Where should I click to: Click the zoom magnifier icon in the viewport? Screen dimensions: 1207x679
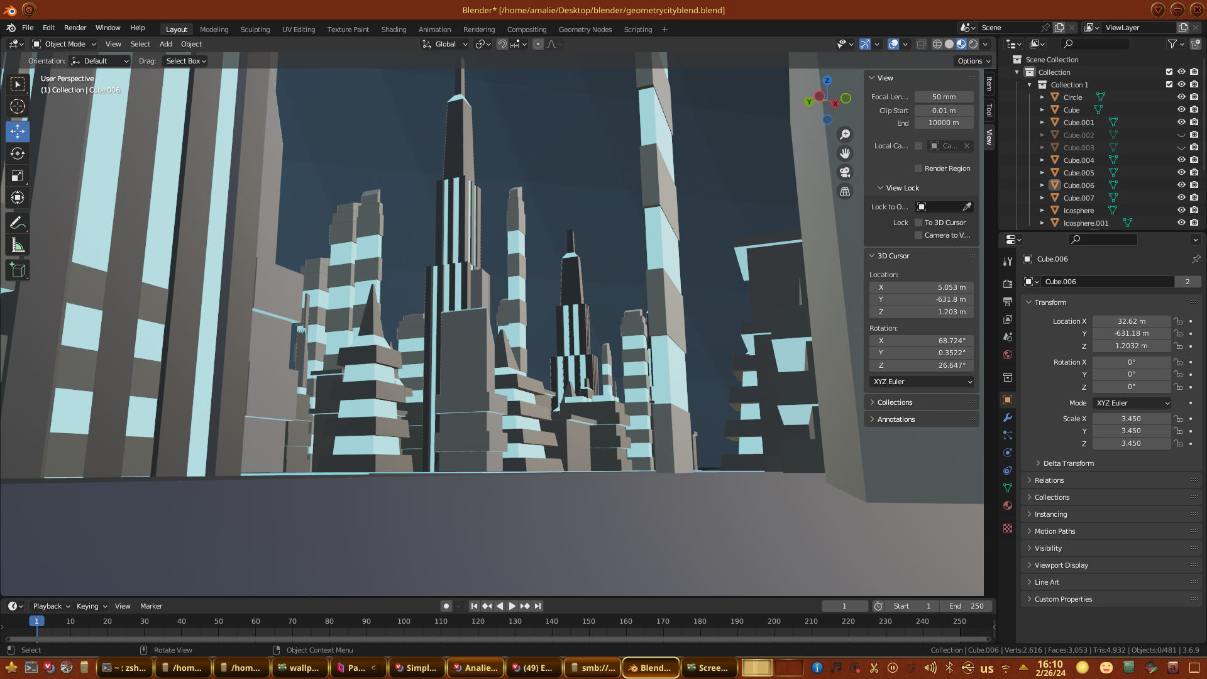point(845,135)
